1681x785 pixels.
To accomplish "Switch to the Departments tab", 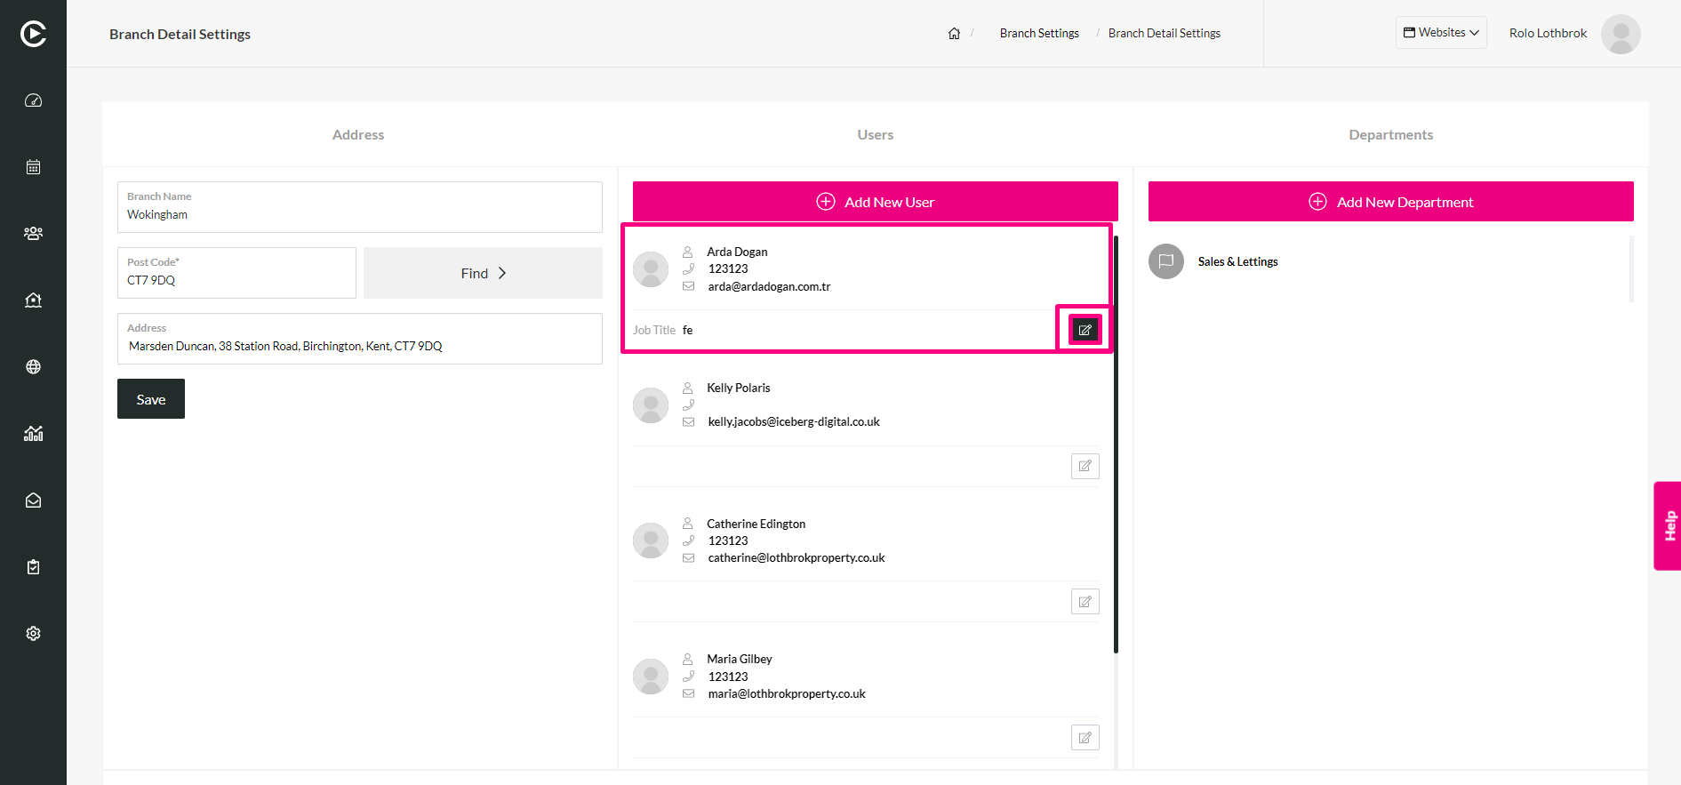I will point(1391,134).
